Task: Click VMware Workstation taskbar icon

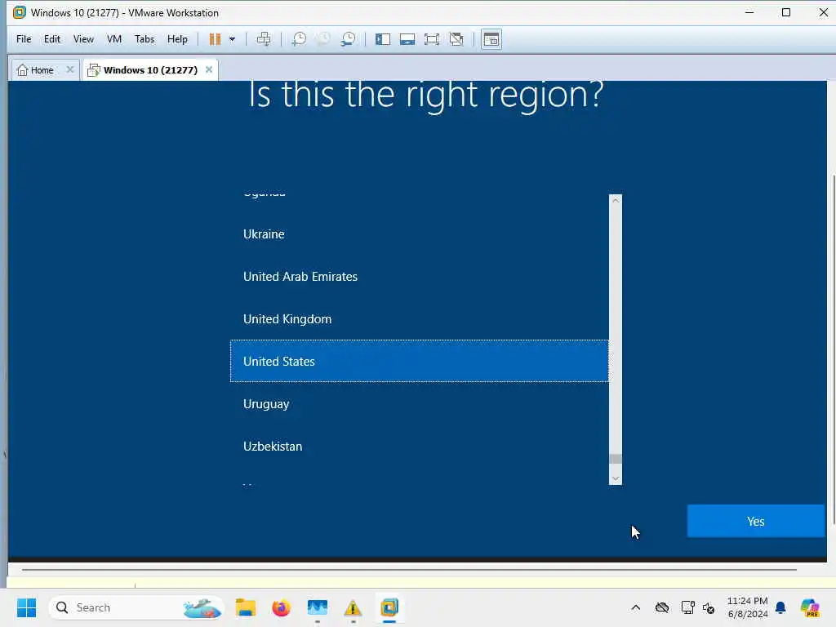Action: pos(389,607)
